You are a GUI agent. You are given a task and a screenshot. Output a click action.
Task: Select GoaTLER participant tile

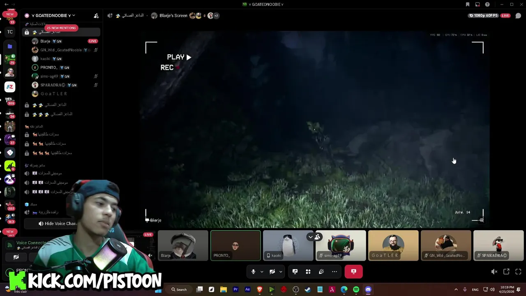click(x=393, y=245)
